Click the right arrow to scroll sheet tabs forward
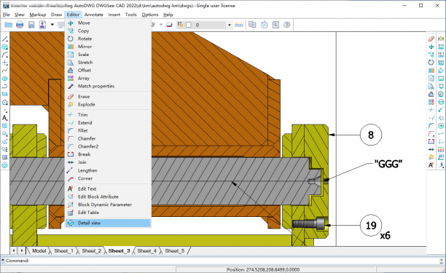Viewport: 446px width, 273px height. 22,250
